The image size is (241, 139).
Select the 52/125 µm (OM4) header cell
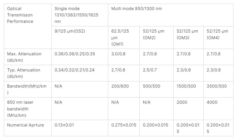pyautogui.click(x=218, y=38)
